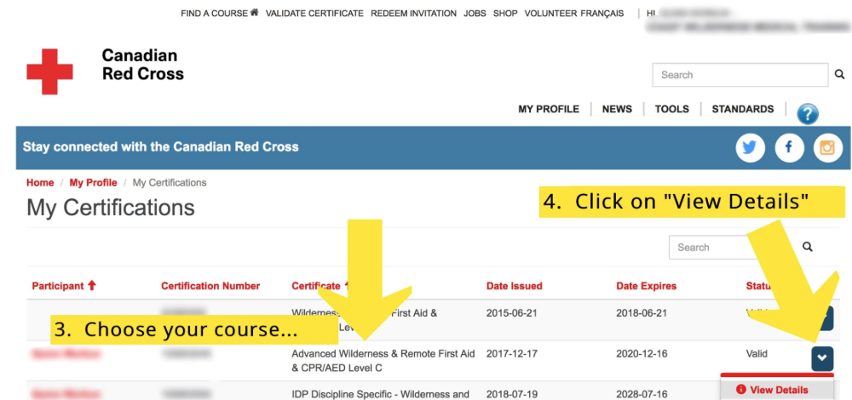Click the blue help question mark icon

coord(807,114)
